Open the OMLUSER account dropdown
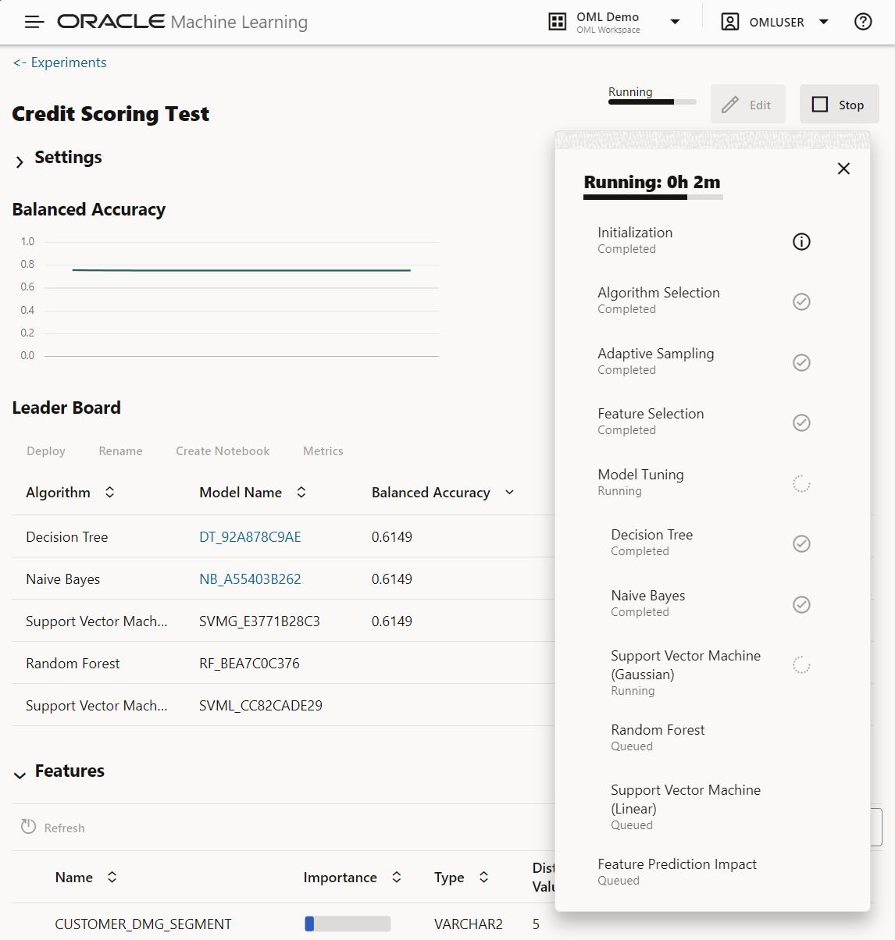Image resolution: width=895 pixels, height=940 pixels. click(x=823, y=22)
